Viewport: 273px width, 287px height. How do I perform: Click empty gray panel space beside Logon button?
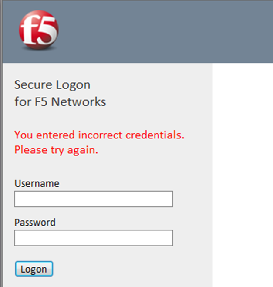pos(131,269)
